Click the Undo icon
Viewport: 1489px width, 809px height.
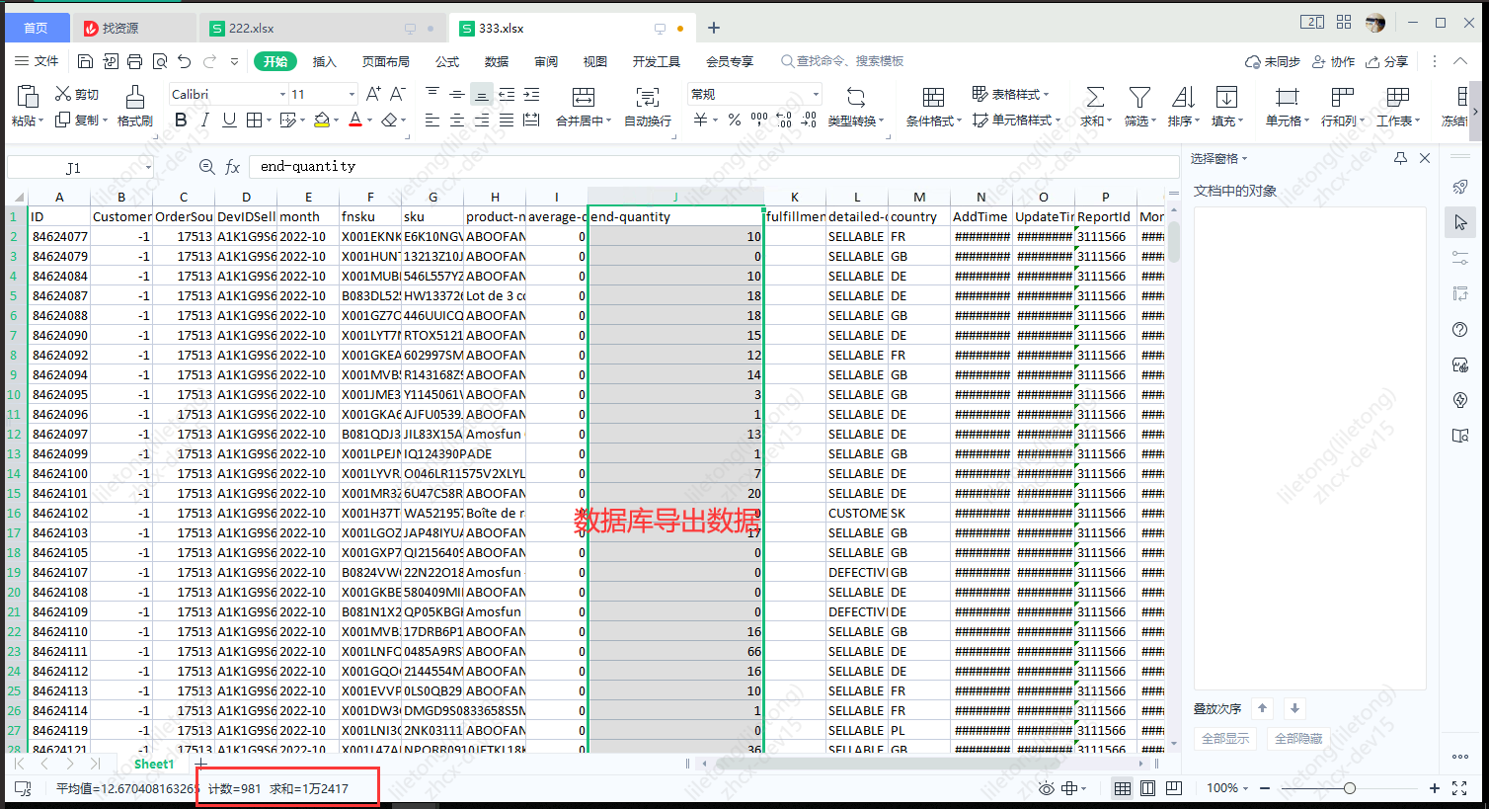coord(185,61)
